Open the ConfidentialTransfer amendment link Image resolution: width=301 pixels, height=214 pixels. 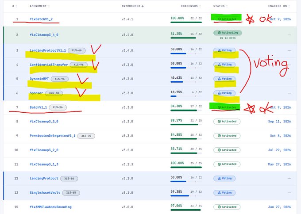[49, 65]
